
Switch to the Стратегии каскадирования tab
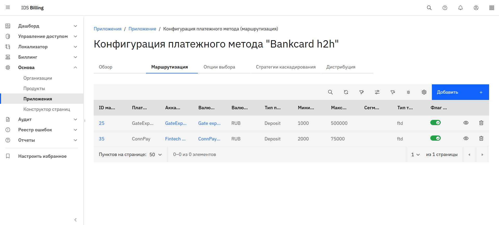pos(285,67)
